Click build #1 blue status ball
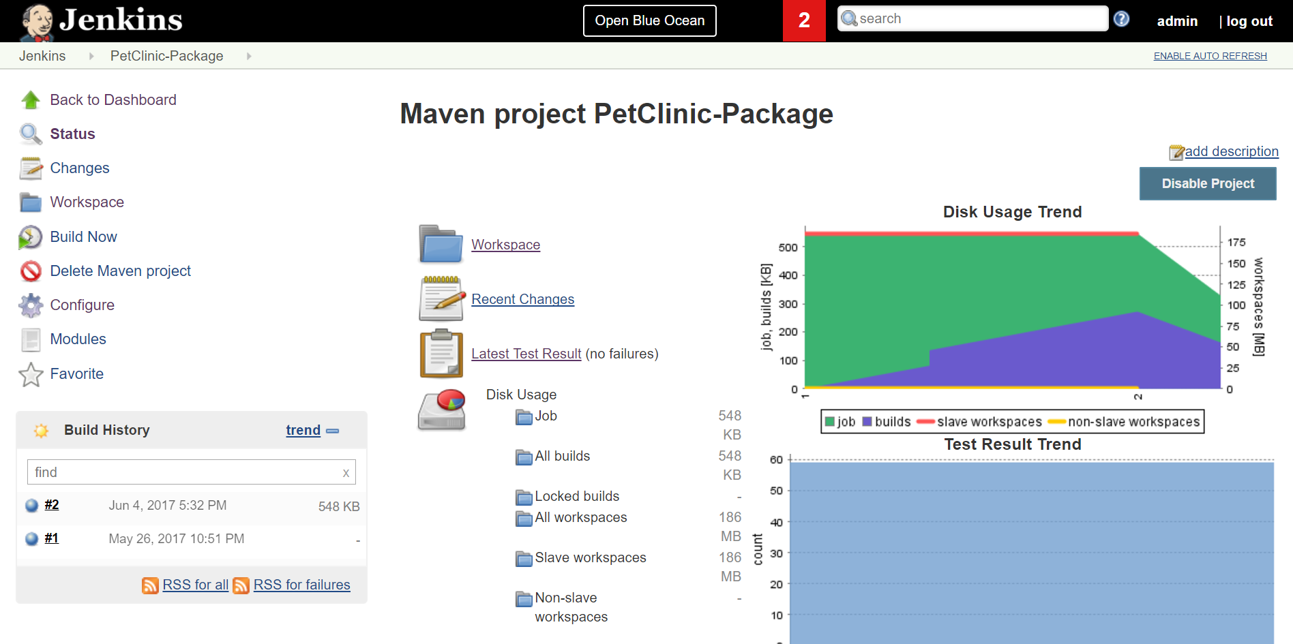The height and width of the screenshot is (644, 1293). click(x=31, y=539)
